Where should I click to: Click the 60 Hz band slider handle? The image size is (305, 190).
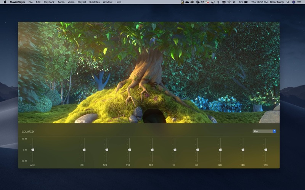pyautogui.click(x=84, y=150)
